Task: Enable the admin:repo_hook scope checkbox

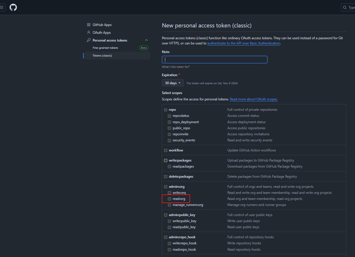Action: (x=166, y=237)
